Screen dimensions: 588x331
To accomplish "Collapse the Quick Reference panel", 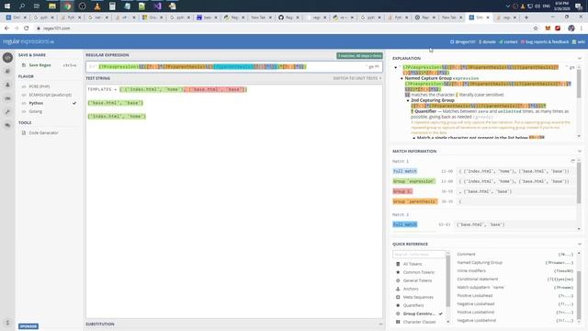I will click(580, 244).
